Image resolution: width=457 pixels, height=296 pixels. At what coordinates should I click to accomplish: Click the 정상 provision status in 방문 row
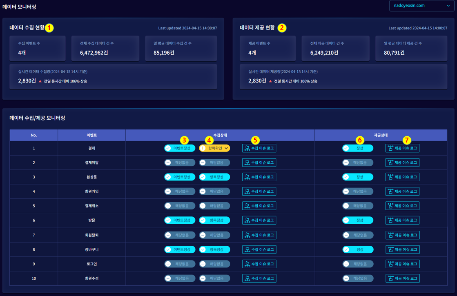(x=358, y=220)
